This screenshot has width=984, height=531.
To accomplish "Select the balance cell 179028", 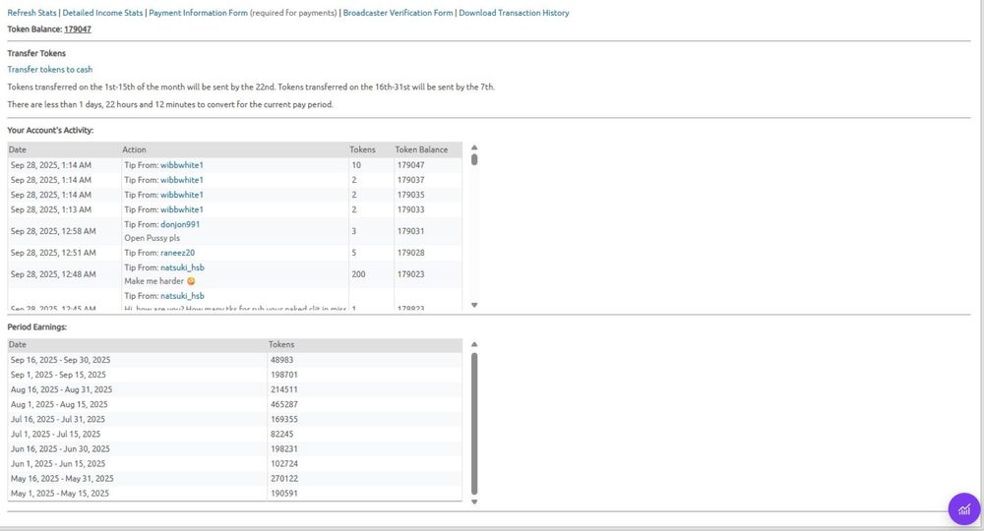I will click(411, 253).
